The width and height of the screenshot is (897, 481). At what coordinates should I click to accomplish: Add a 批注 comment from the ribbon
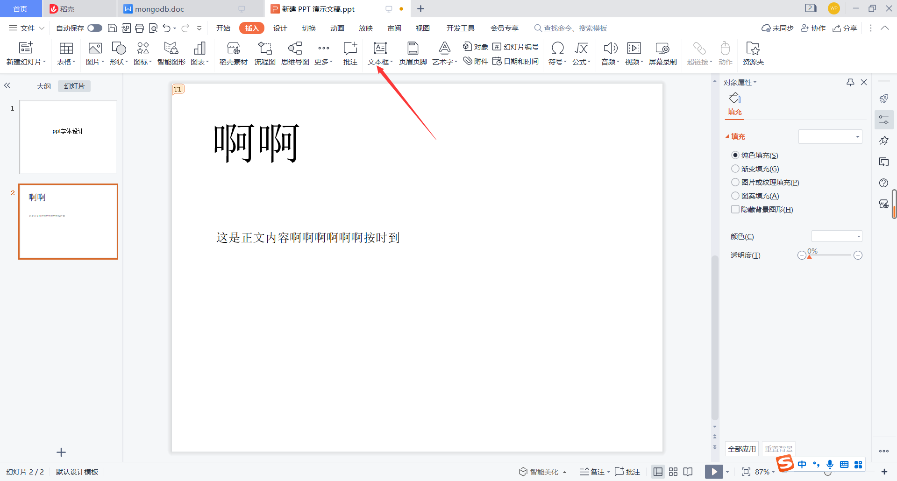tap(350, 53)
